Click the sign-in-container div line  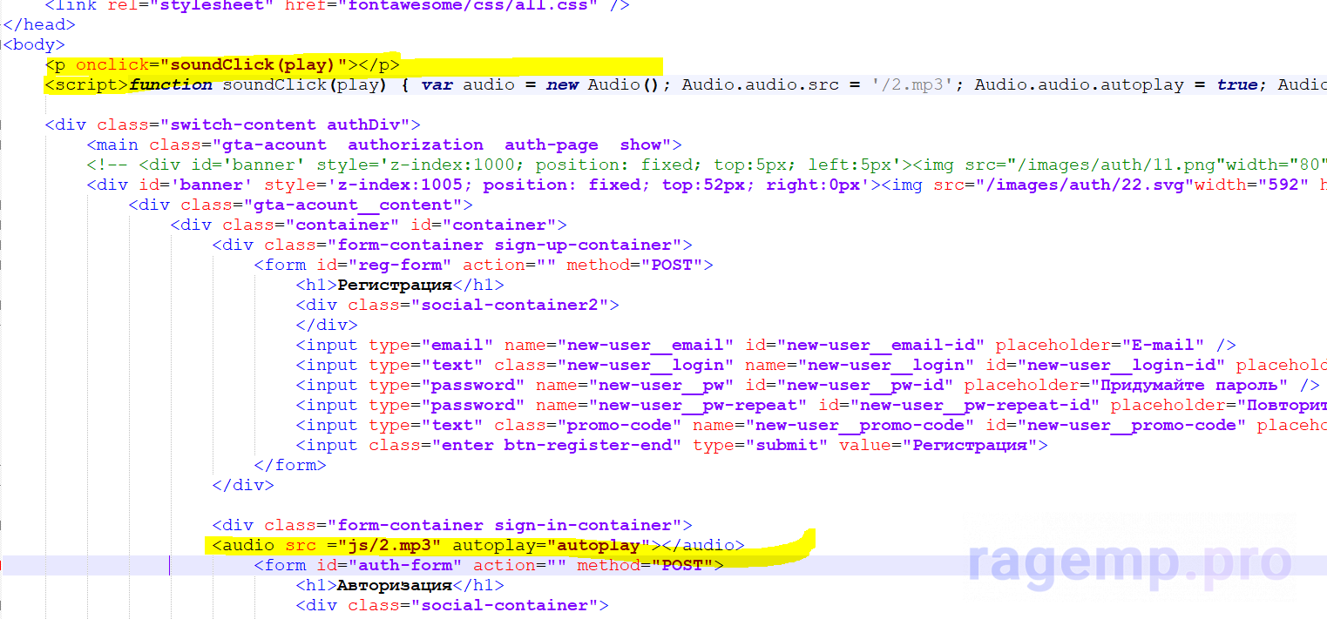(451, 525)
